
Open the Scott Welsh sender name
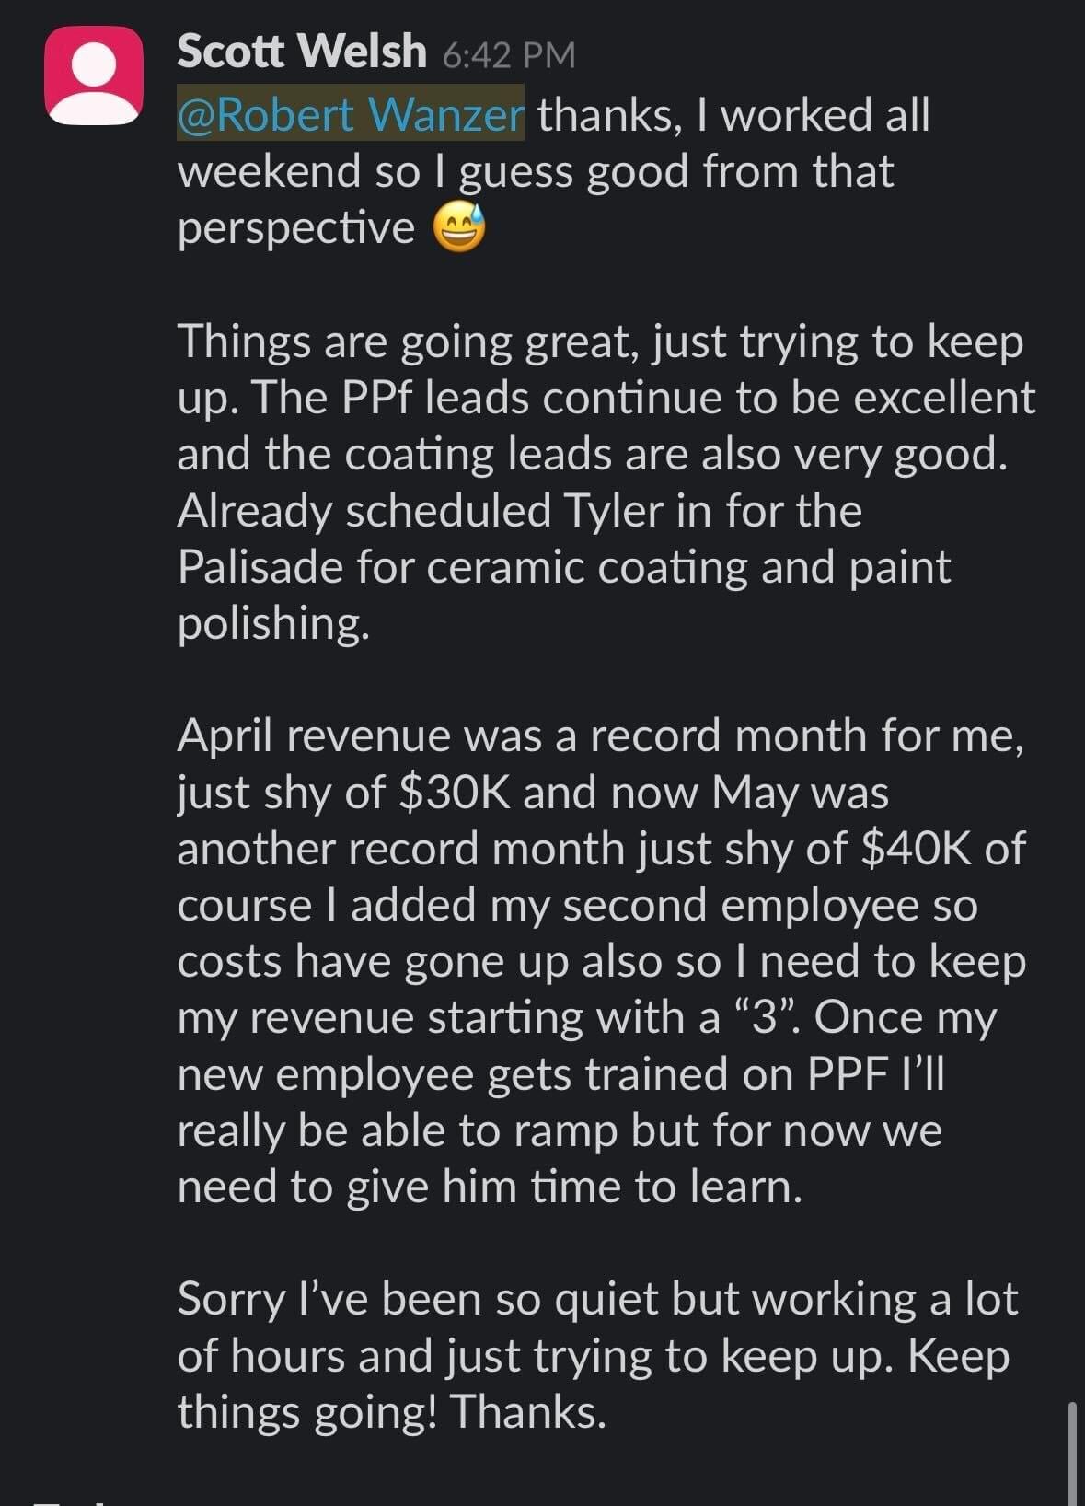[302, 51]
